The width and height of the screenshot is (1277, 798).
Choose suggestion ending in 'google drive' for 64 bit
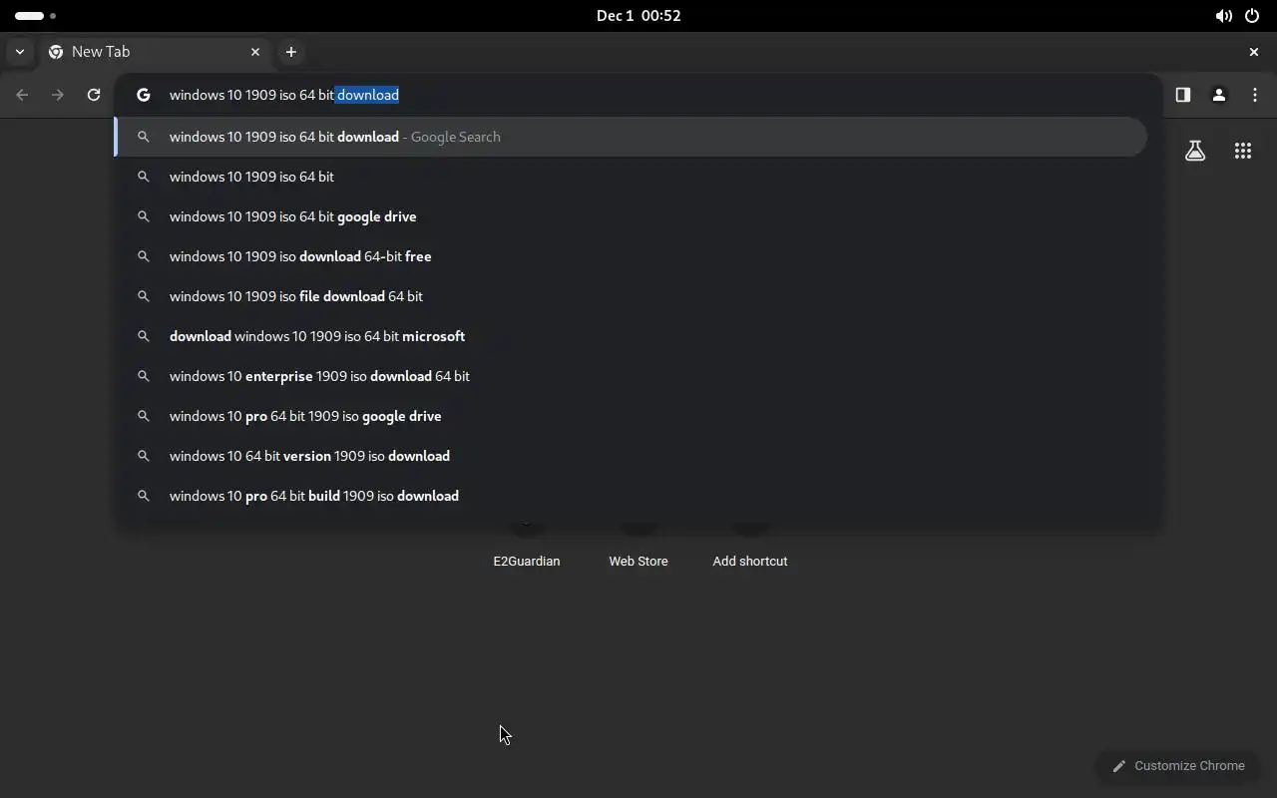(631, 216)
